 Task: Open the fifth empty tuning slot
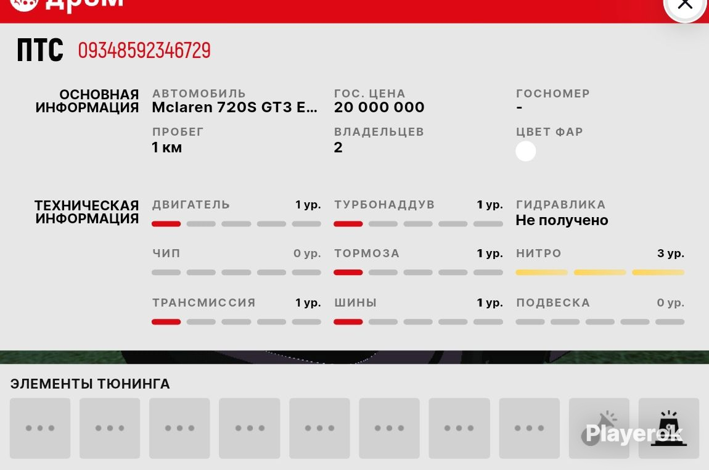click(320, 428)
